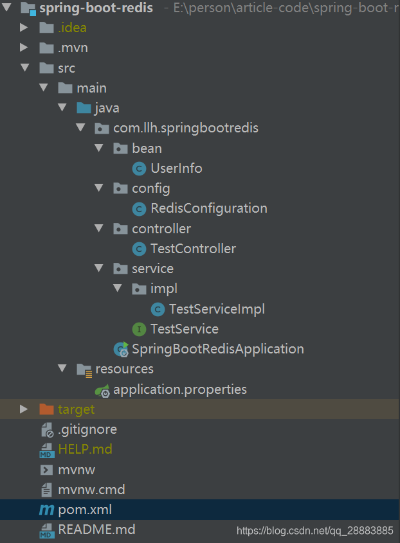The width and height of the screenshot is (400, 543).
Task: Click the class icon next to UserInfo
Action: point(139,168)
